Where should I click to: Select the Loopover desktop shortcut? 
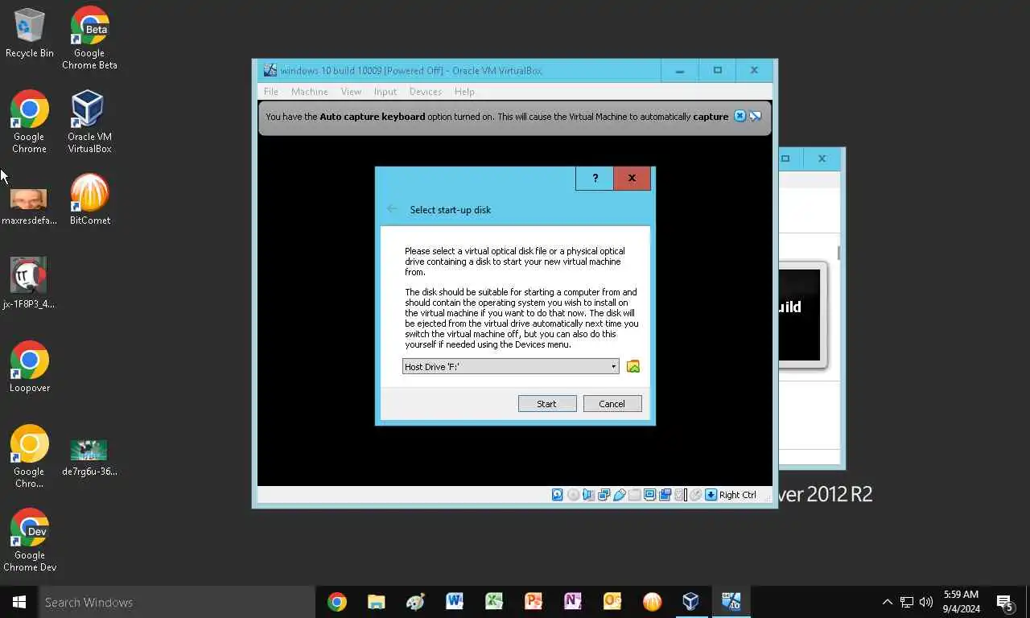pos(29,367)
